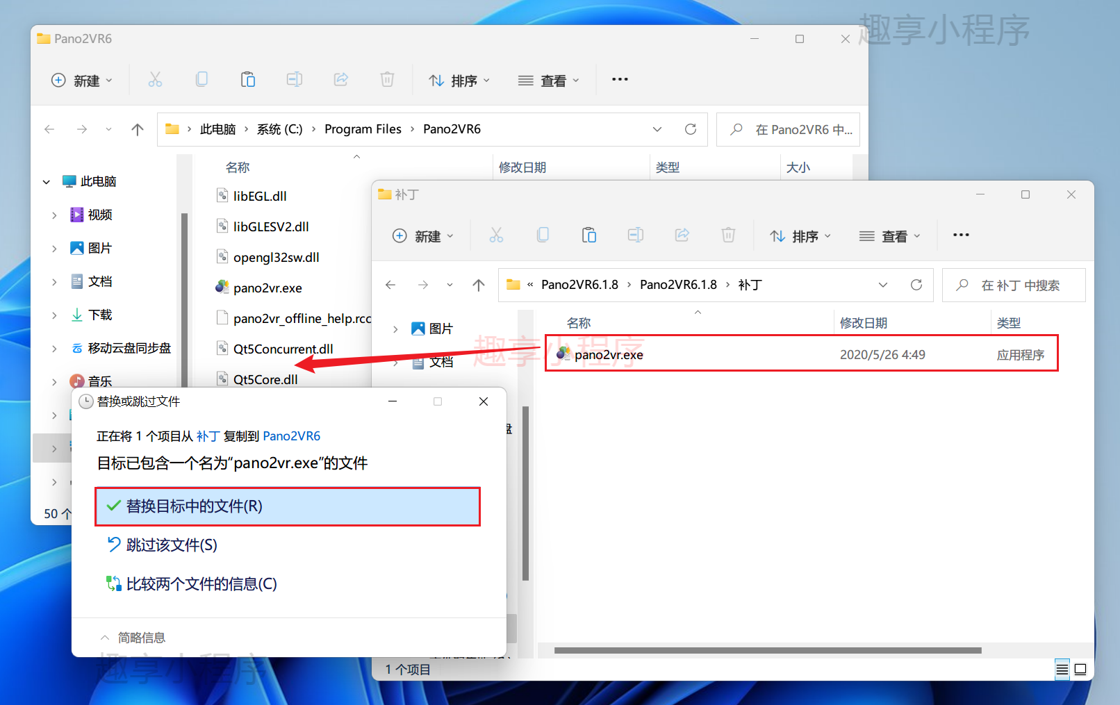Choose 跳过该文件(S) option
Image resolution: width=1120 pixels, height=705 pixels.
161,545
